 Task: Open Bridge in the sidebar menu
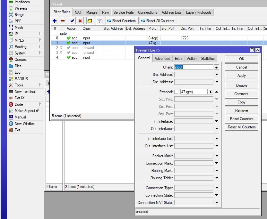pos(19,15)
